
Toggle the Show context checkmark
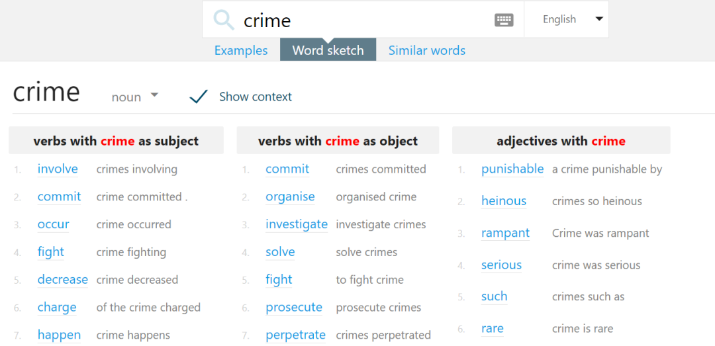(x=199, y=97)
